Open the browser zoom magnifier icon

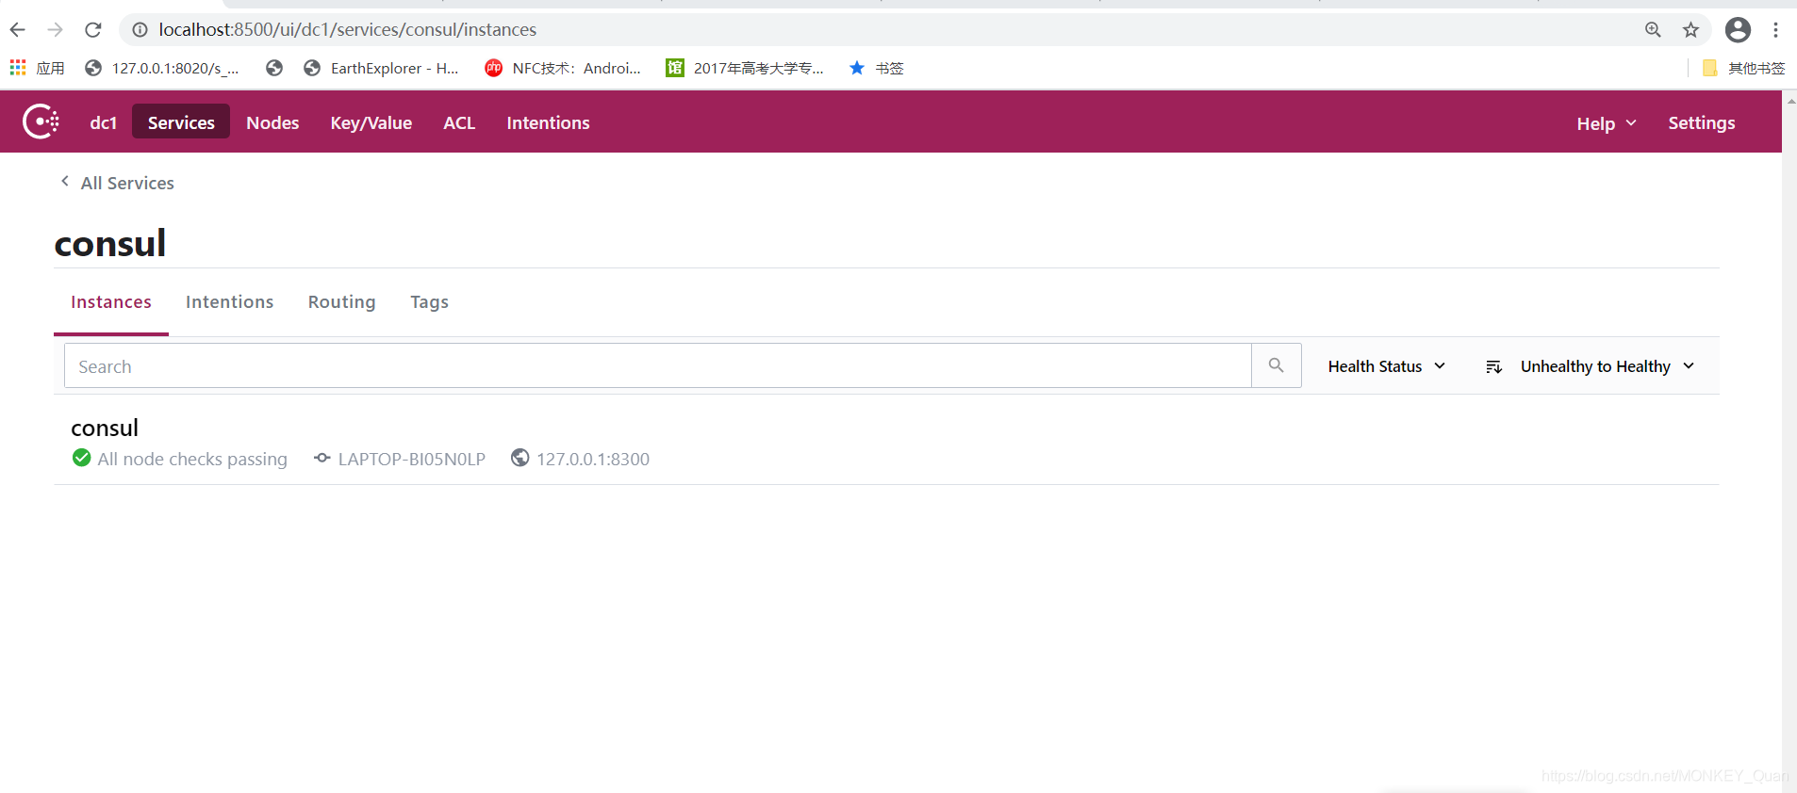[x=1653, y=30]
